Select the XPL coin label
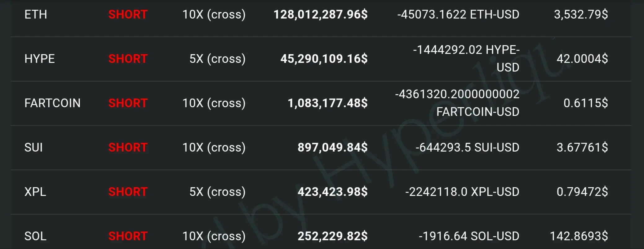Image resolution: width=644 pixels, height=249 pixels. pos(35,192)
